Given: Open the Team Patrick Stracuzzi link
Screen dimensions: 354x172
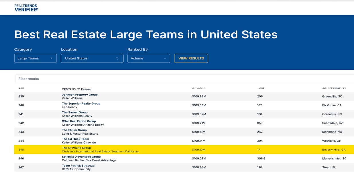Looking at the screenshot, I should (78, 165).
